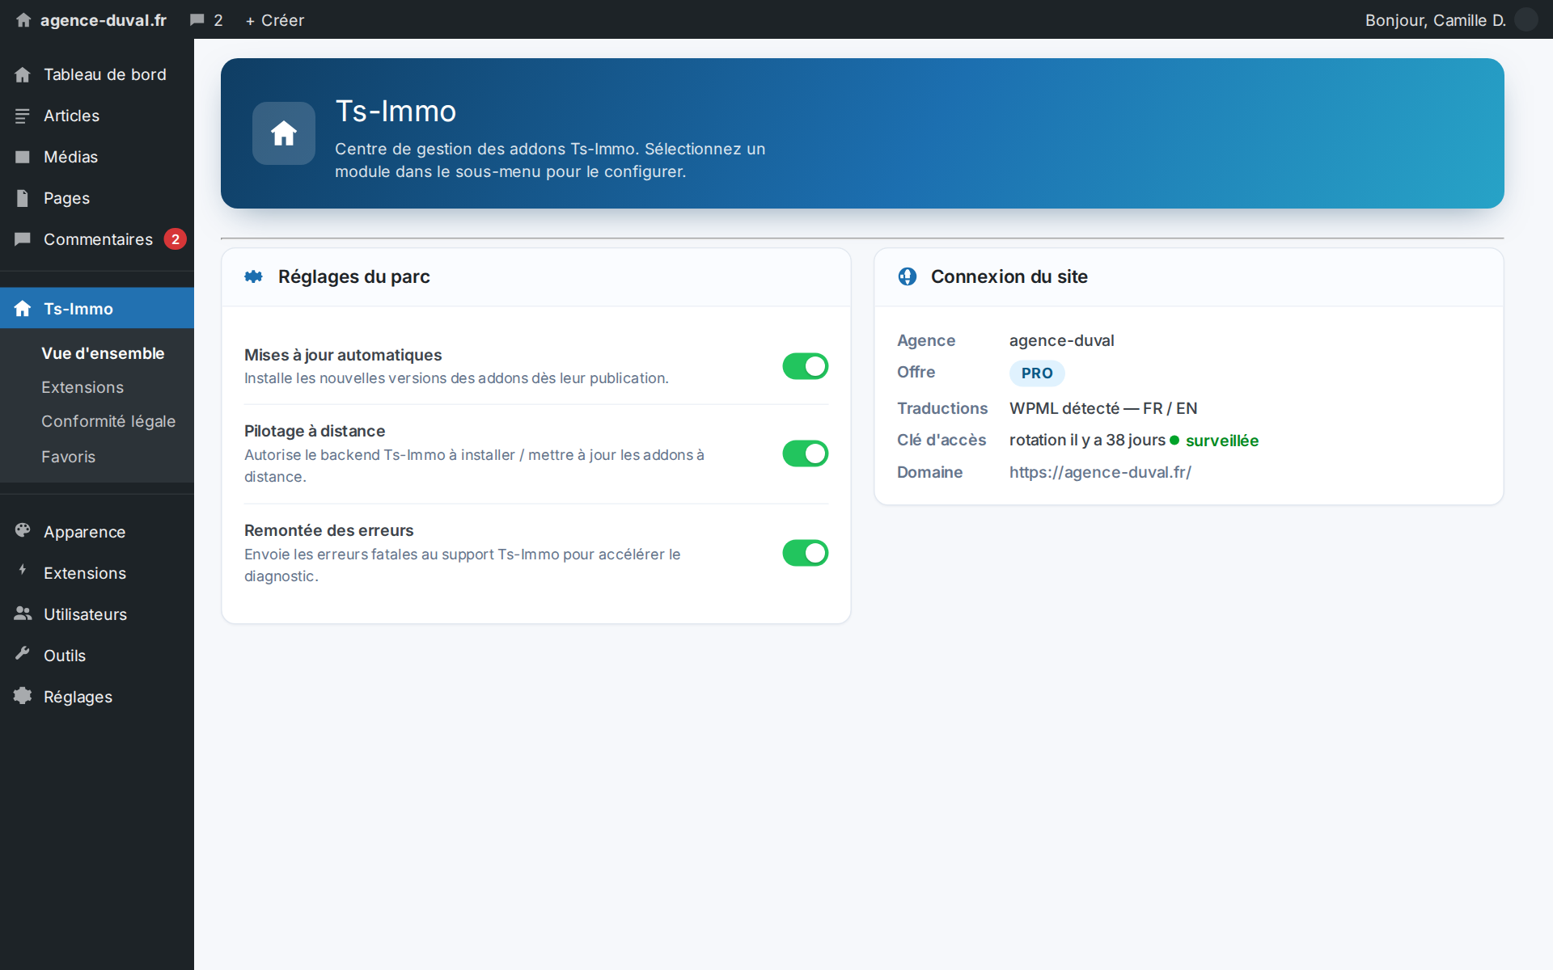Click the Utilisateurs menu label
The width and height of the screenshot is (1553, 970).
click(86, 614)
